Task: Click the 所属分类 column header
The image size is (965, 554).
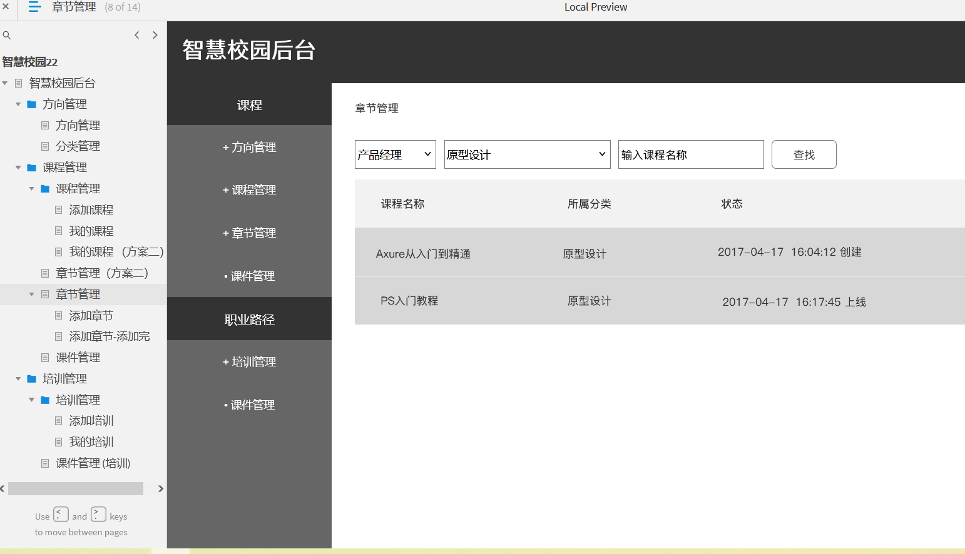Action: coord(589,204)
